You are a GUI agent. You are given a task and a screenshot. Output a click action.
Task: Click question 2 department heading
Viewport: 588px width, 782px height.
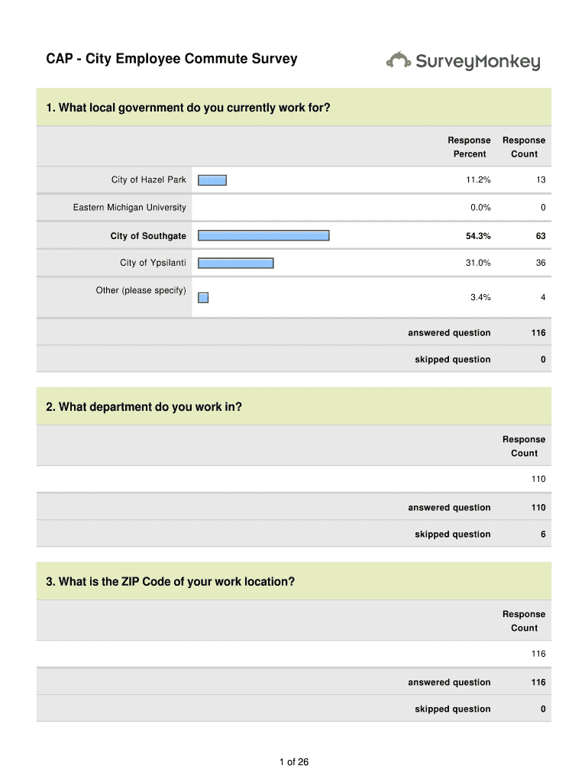(x=144, y=407)
